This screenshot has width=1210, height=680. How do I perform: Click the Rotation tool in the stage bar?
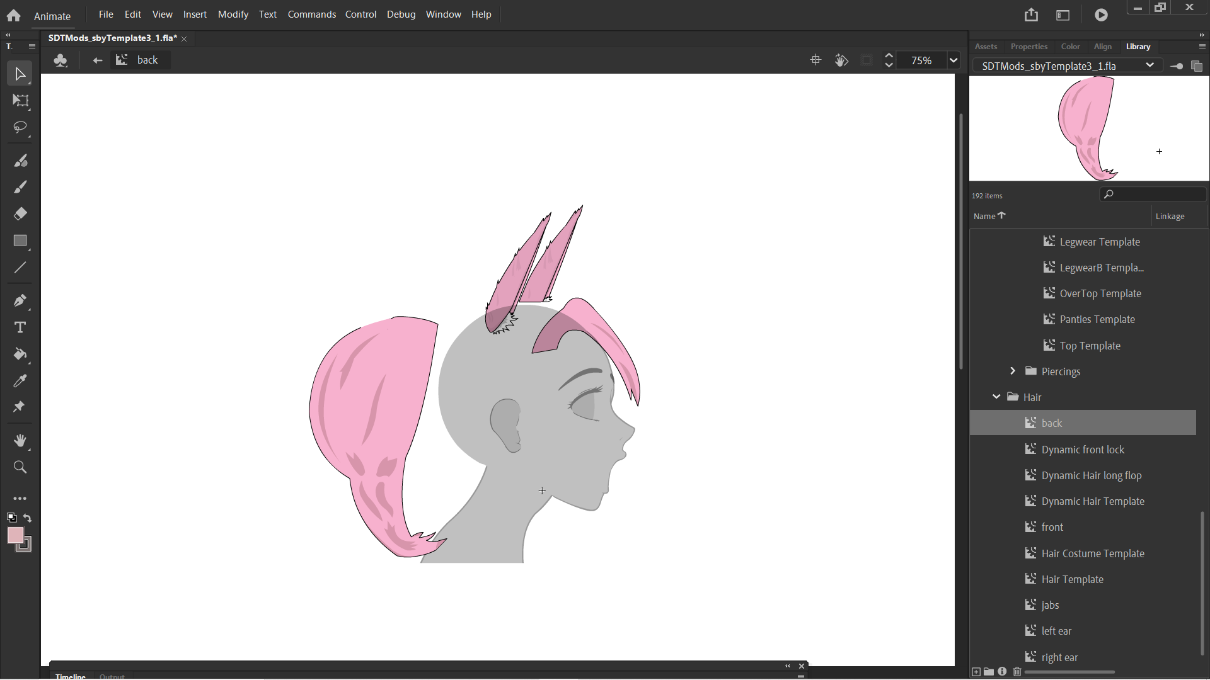(841, 60)
